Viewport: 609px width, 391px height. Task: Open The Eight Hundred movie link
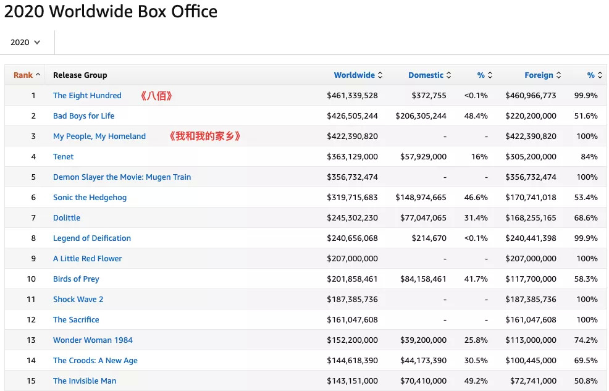pyautogui.click(x=87, y=96)
